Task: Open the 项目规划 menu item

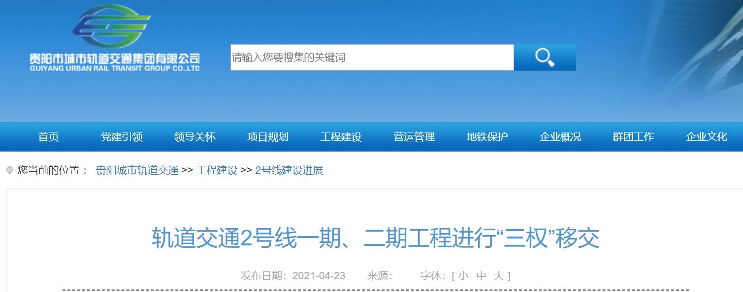Action: click(x=268, y=137)
